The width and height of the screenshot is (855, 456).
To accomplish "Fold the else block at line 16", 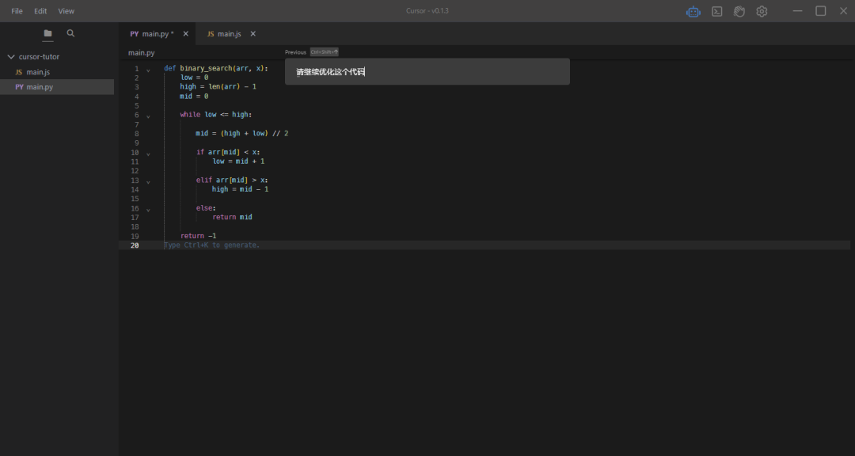I will coord(148,209).
